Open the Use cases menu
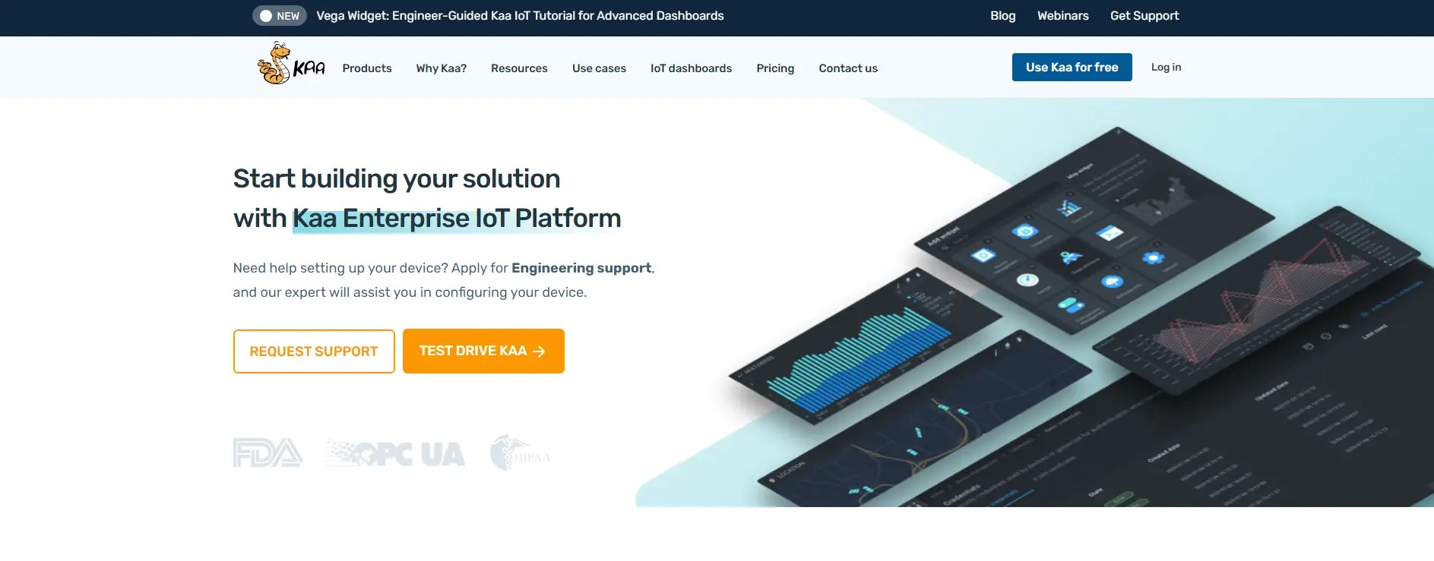Screen dimensions: 1434x561 pyautogui.click(x=599, y=68)
